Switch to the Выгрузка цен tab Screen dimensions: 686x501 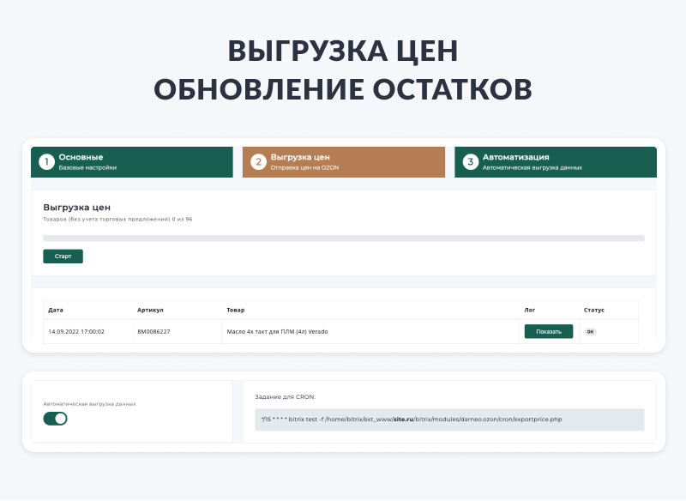344,162
